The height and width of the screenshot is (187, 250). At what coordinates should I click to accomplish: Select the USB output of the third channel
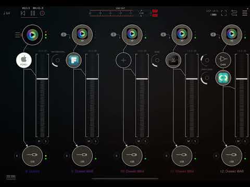coord(132,156)
